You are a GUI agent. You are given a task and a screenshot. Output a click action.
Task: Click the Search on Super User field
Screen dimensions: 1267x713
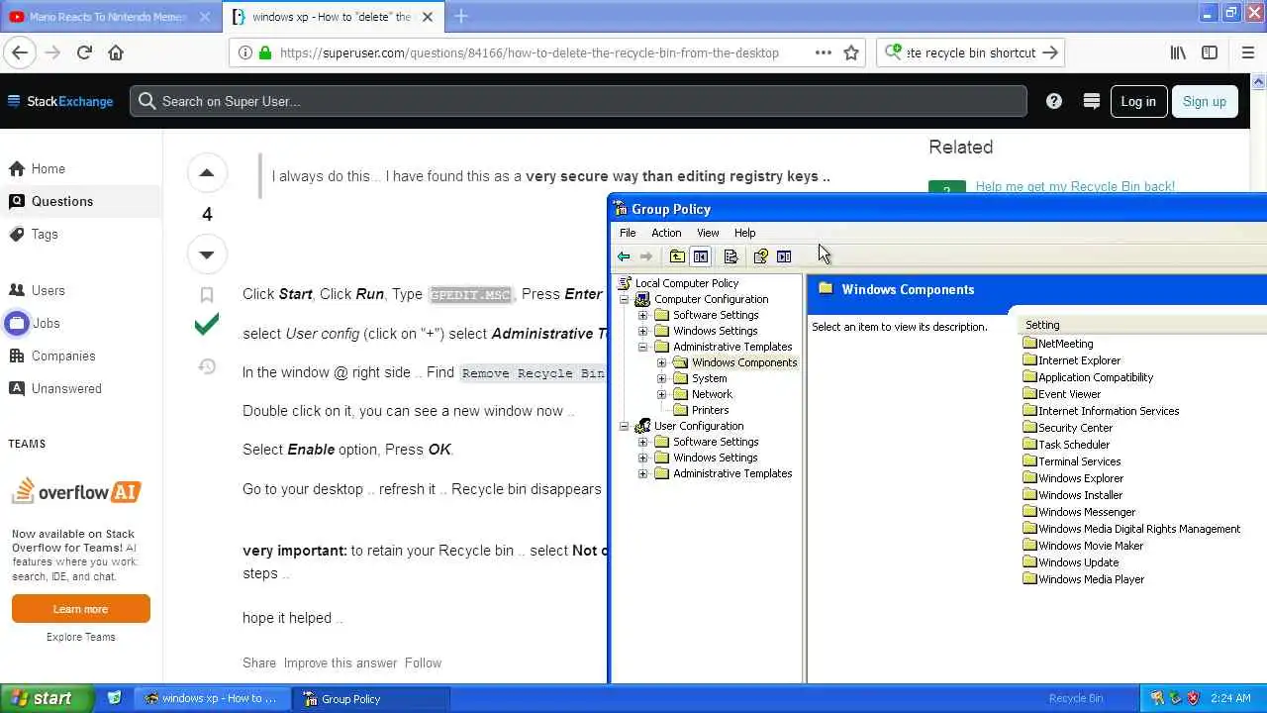click(578, 101)
